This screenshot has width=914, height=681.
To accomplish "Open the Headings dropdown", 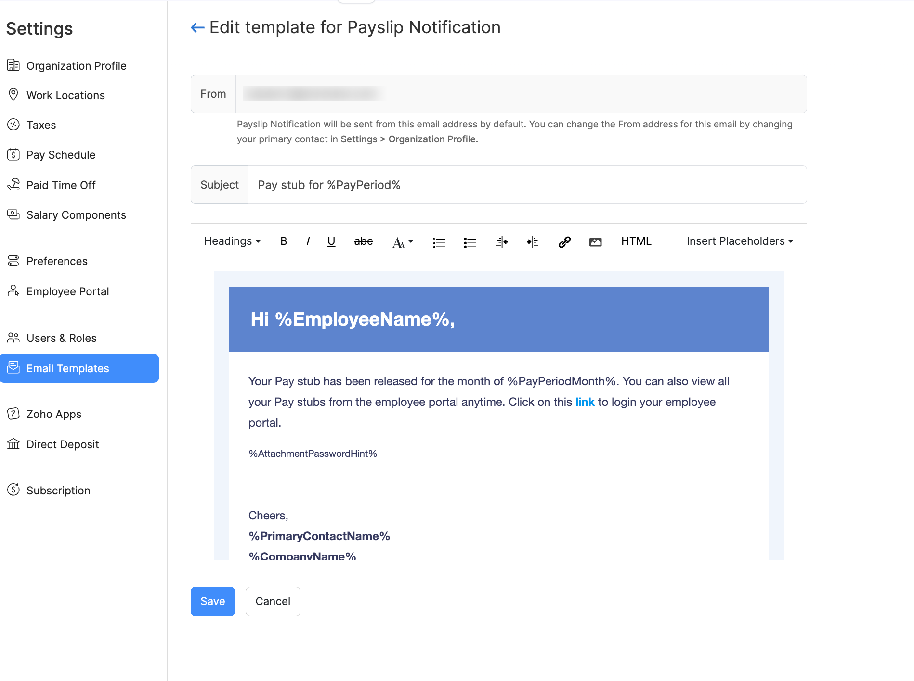I will (x=232, y=241).
